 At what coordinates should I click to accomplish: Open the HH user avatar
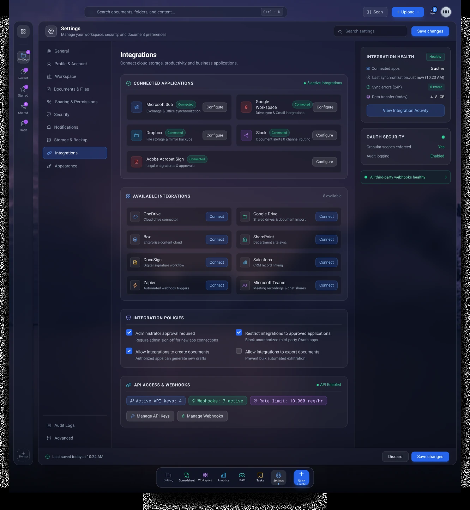(446, 12)
